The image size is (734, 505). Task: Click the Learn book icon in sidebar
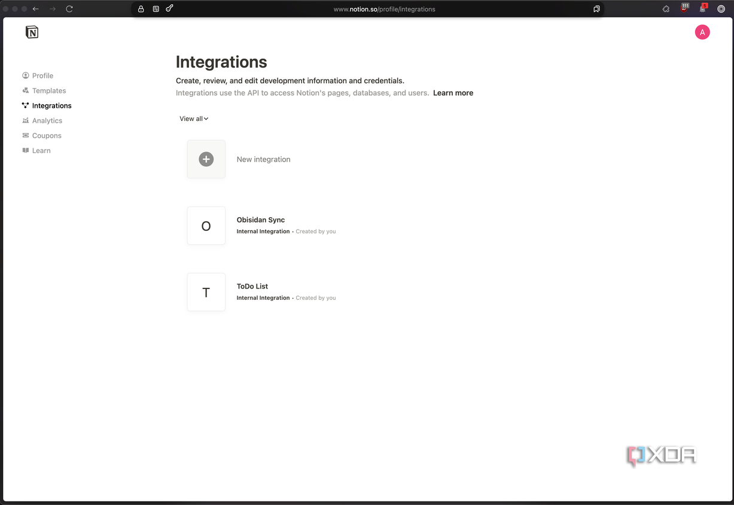click(x=26, y=150)
